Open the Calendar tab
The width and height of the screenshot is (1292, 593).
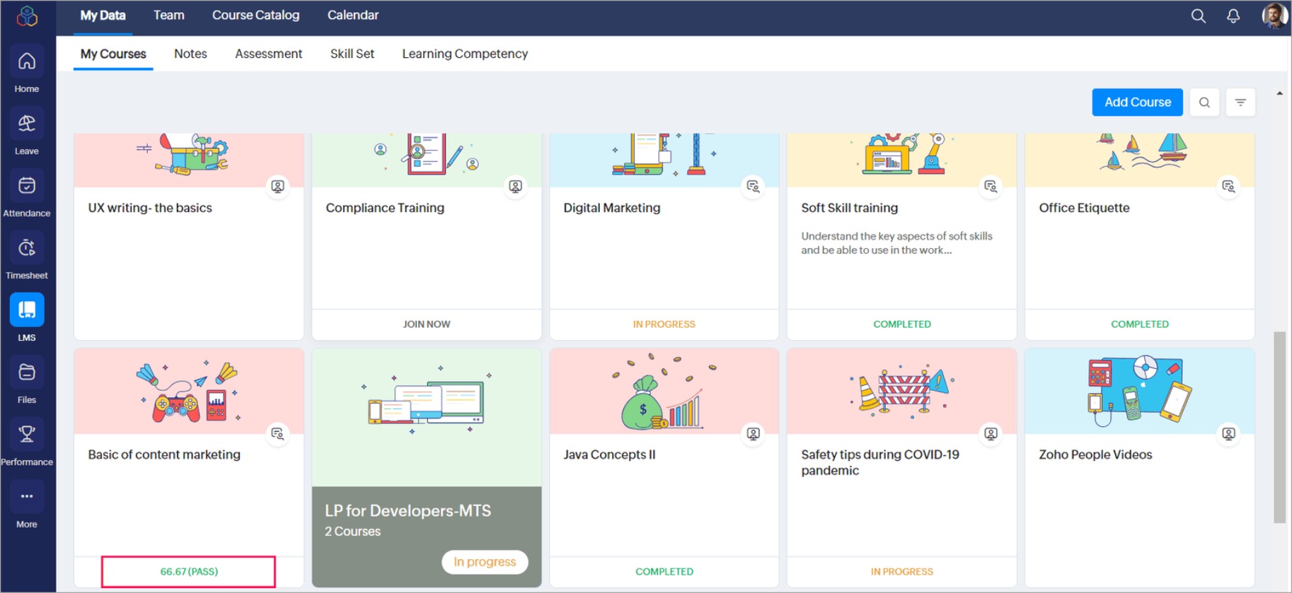[352, 16]
